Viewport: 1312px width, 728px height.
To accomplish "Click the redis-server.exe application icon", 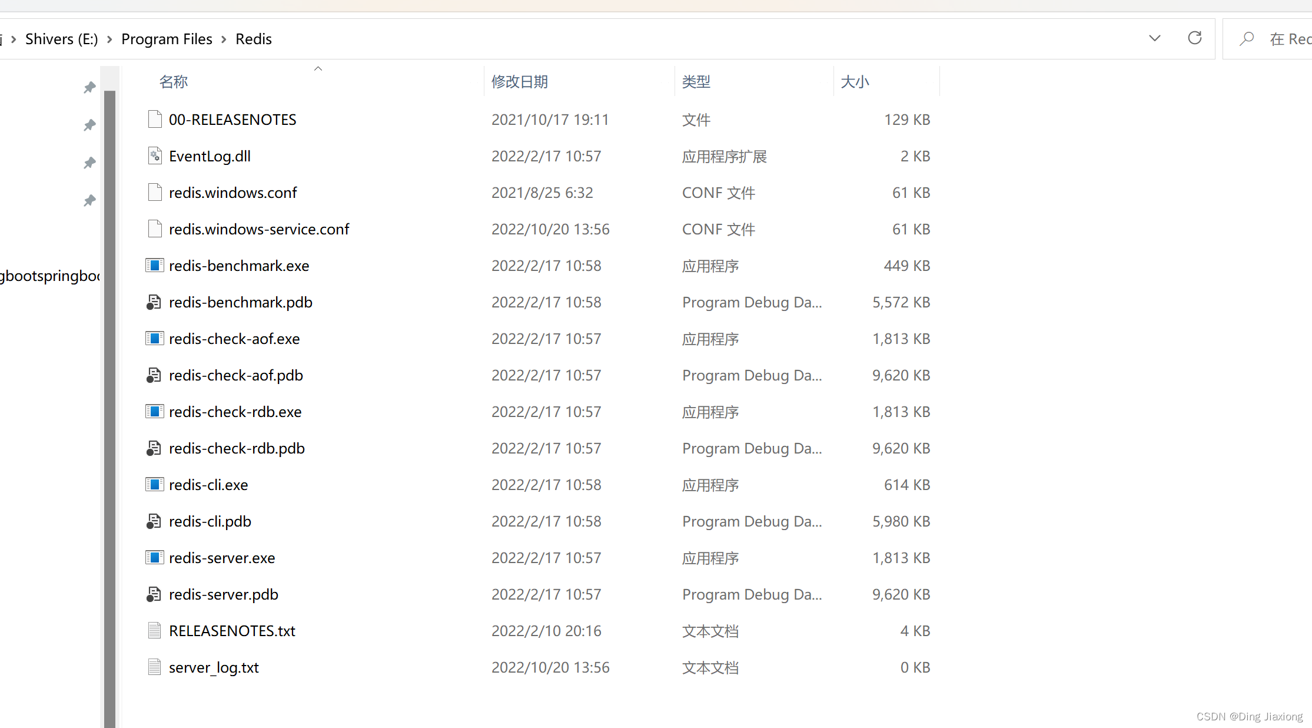I will click(x=155, y=557).
